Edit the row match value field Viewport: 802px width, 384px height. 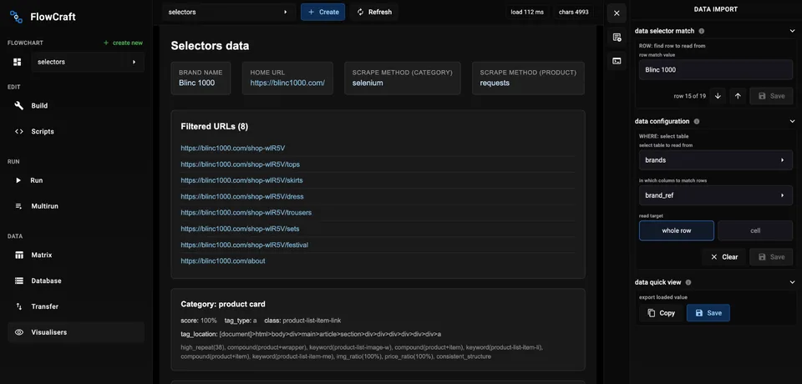pyautogui.click(x=716, y=69)
